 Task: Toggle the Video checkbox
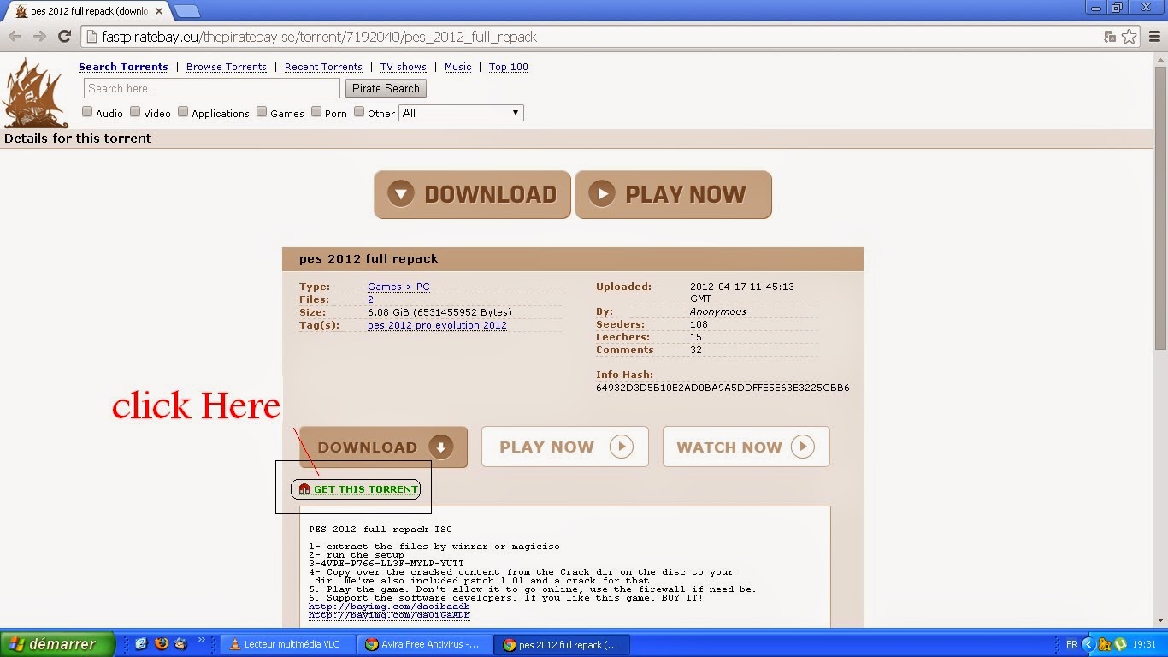point(135,112)
